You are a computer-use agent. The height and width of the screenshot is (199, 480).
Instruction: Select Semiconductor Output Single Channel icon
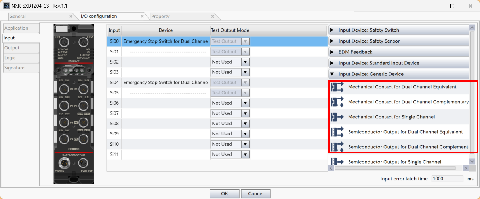tap(337, 162)
